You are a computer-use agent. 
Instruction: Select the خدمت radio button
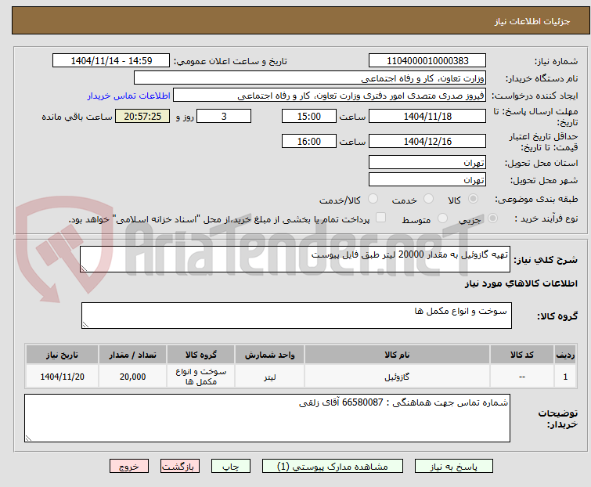point(428,199)
